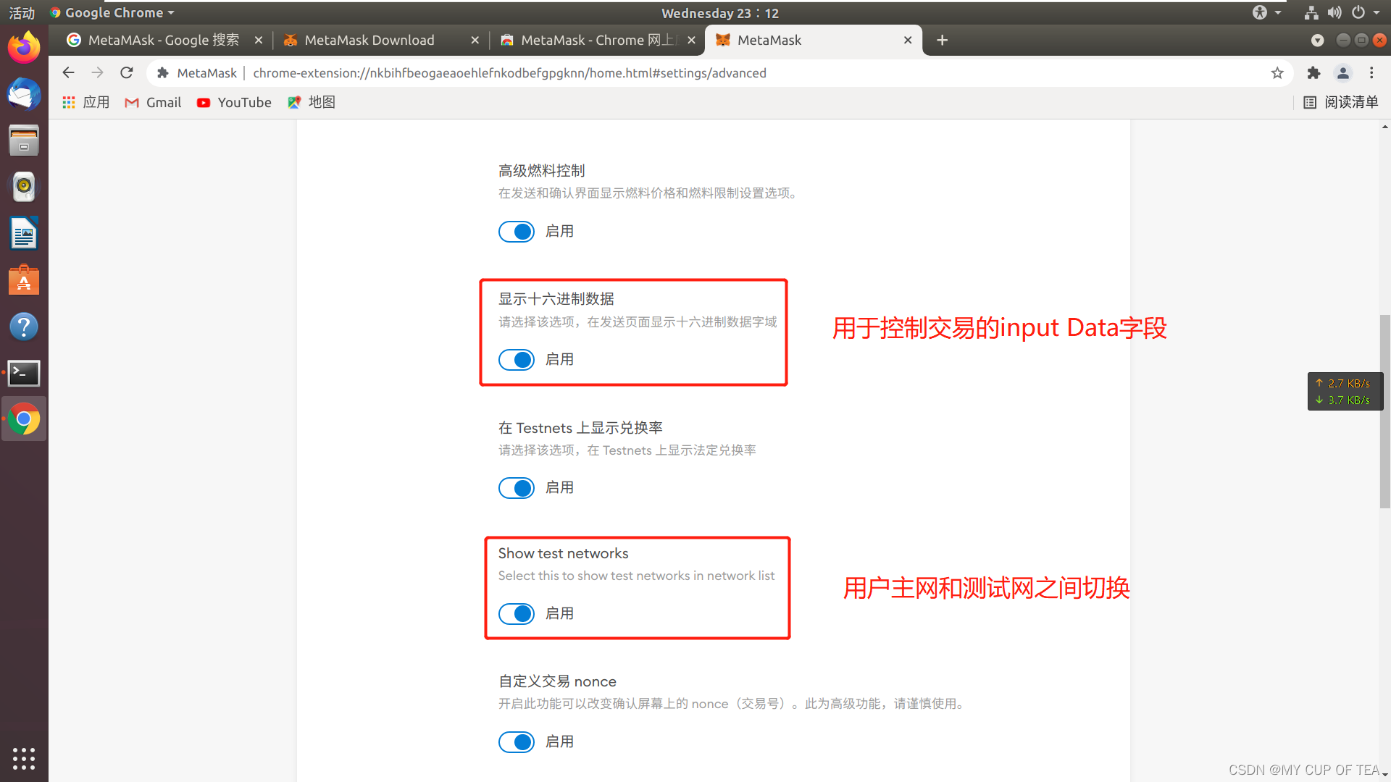Viewport: 1391px width, 782px height.
Task: Select Google Chrome in the dock
Action: (x=24, y=419)
